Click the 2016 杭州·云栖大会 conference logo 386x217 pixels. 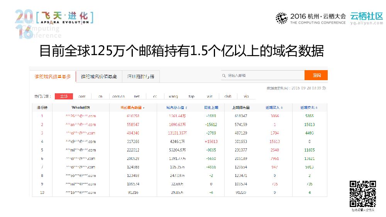pyautogui.click(x=311, y=18)
